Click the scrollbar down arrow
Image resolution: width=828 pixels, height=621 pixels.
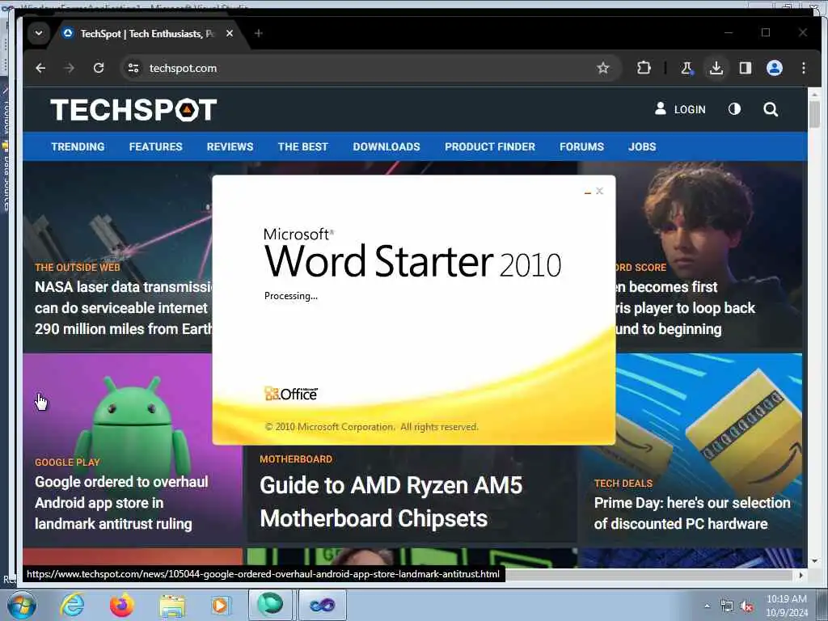[x=813, y=561]
